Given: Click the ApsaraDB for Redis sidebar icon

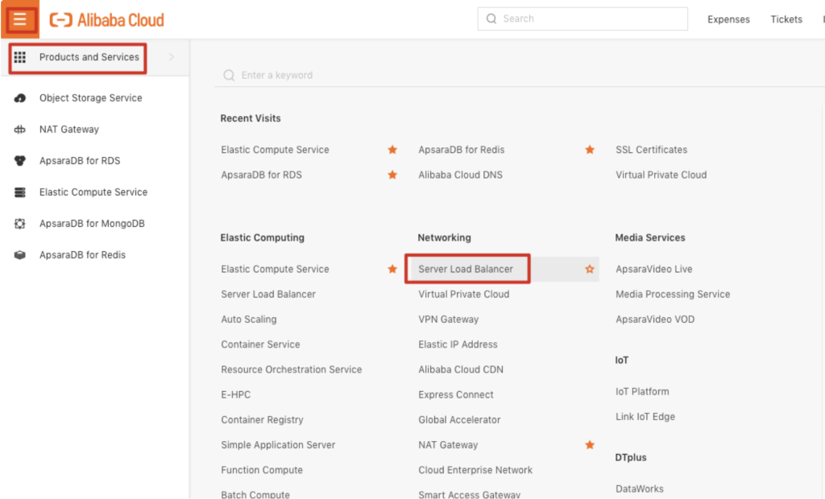Looking at the screenshot, I should (20, 255).
